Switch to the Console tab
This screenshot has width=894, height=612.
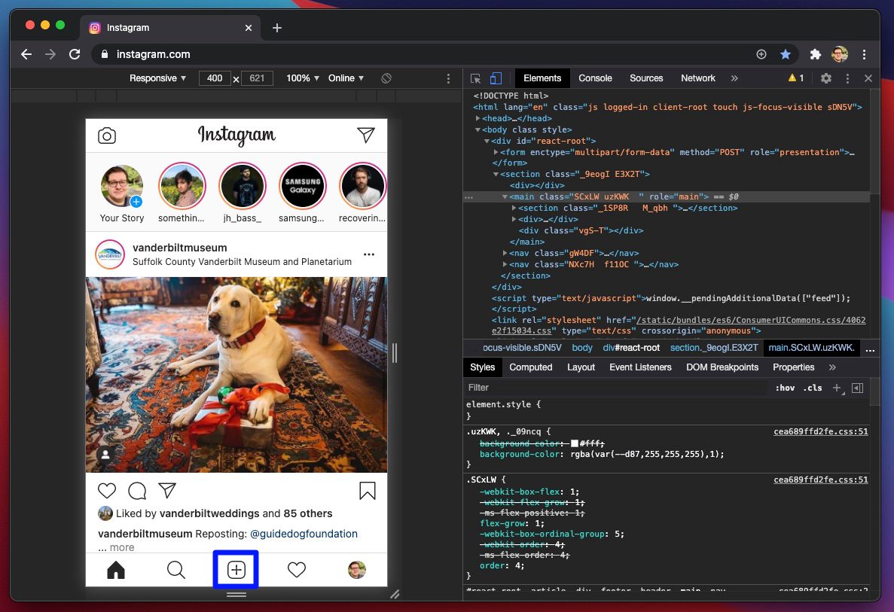(595, 78)
